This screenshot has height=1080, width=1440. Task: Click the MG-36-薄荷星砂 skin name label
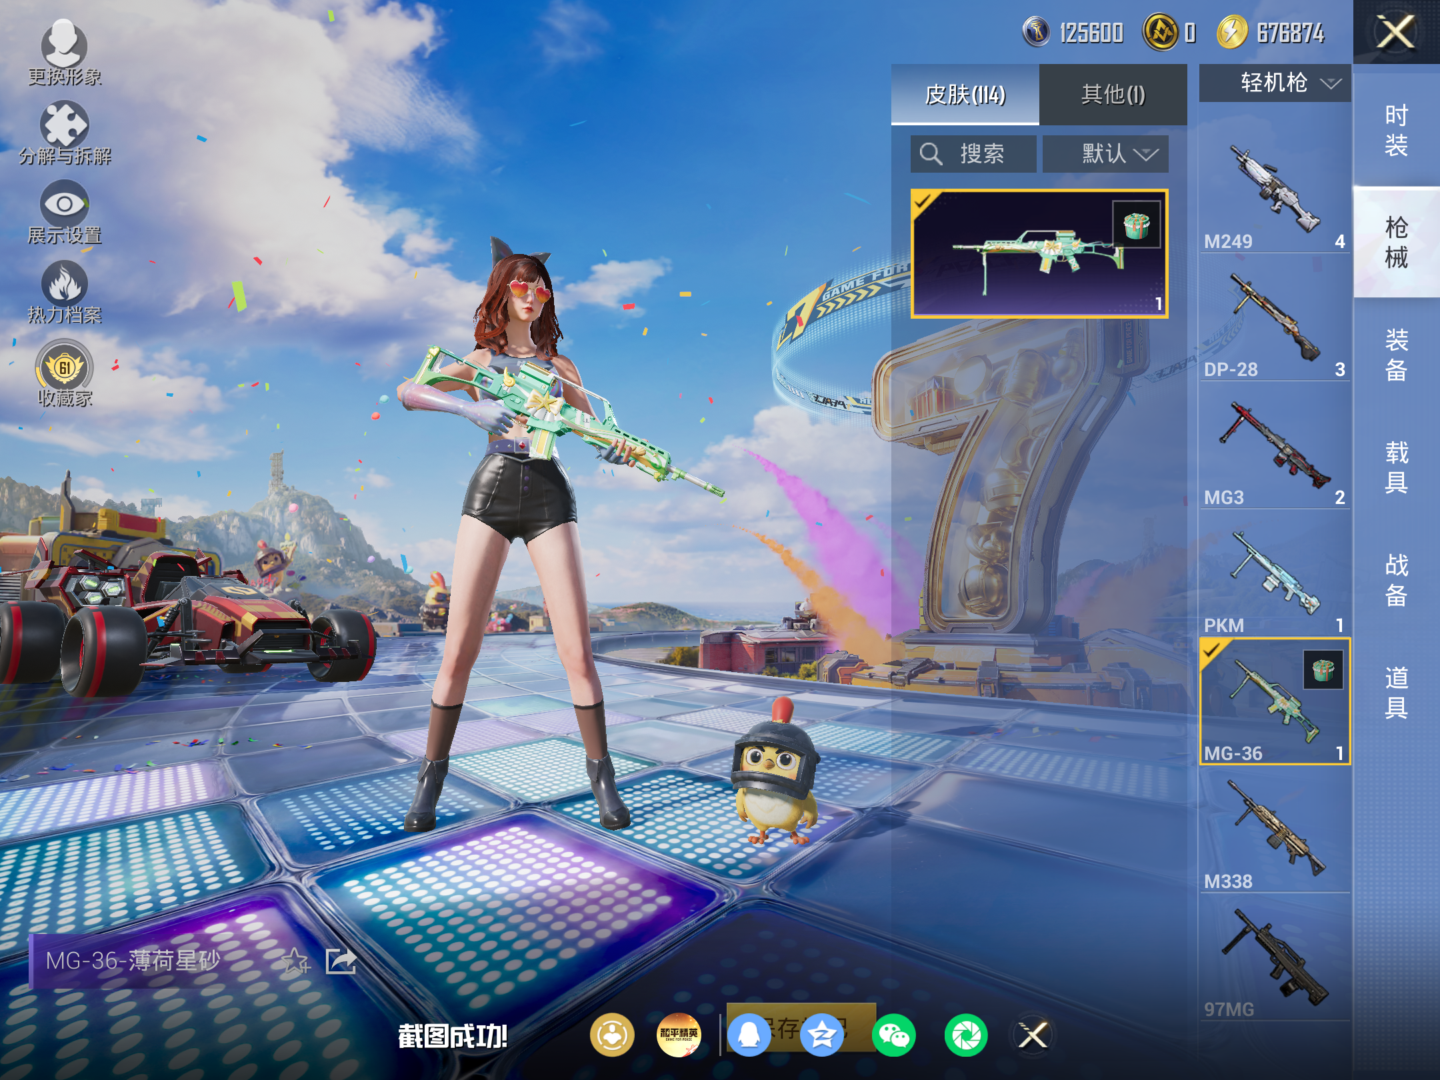click(x=133, y=961)
